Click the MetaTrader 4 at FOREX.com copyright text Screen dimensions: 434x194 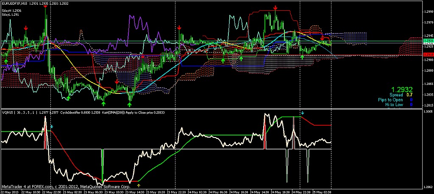point(66,186)
